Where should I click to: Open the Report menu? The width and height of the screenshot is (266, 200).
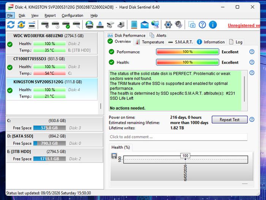click(x=50, y=16)
